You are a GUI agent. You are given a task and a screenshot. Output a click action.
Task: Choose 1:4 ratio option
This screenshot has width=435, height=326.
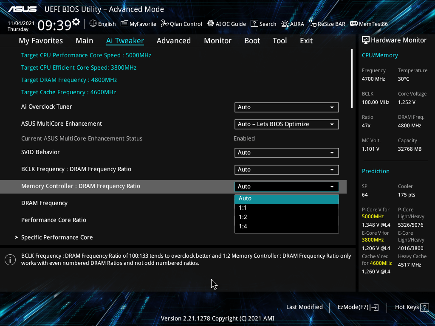(287, 227)
